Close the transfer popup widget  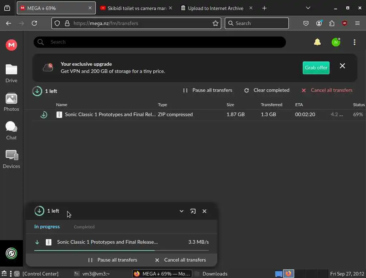coord(204,211)
